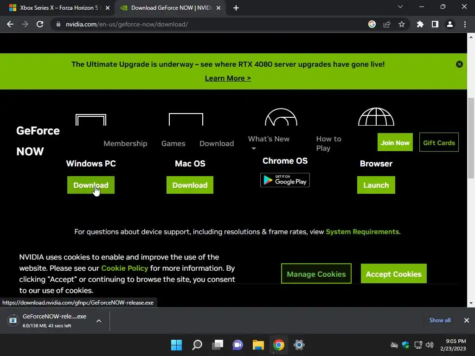Click the address bar URL field
The height and width of the screenshot is (356, 475).
pos(212,24)
